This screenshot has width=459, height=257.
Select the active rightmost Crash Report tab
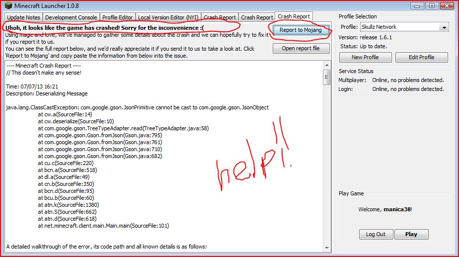294,16
